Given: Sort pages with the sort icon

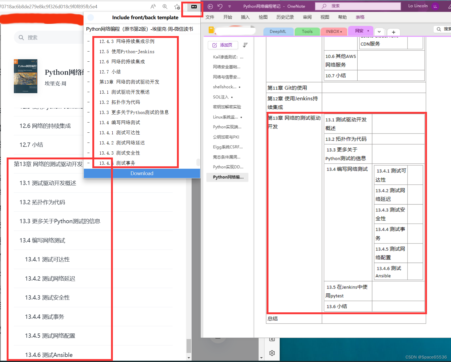Looking at the screenshot, I should point(245,45).
